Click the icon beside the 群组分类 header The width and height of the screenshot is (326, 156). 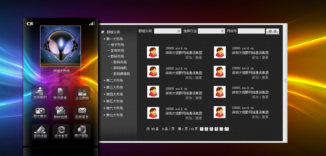pos(103,32)
